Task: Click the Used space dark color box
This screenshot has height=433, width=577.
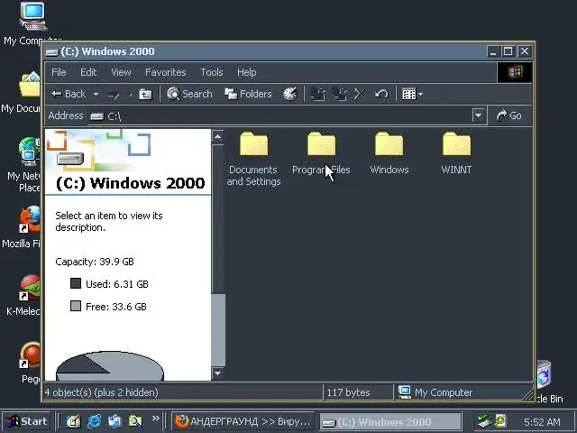Action: tap(76, 283)
